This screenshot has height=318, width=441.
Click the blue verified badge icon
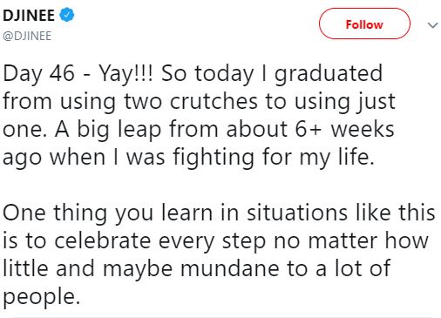tap(67, 15)
